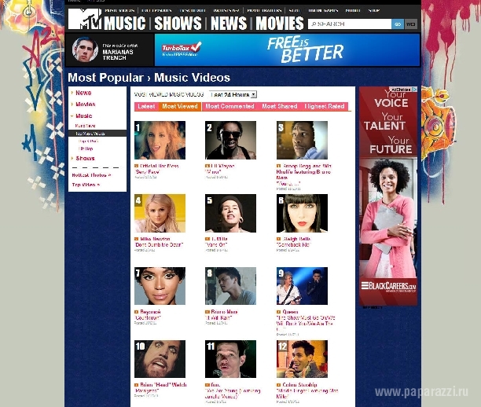Open the number 3 ranked video thumbnail

point(302,140)
